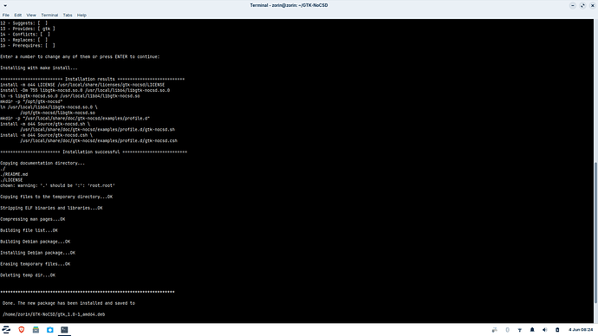Click the 'Provides: [ gtk ]' line
598x336 pixels.
point(28,29)
